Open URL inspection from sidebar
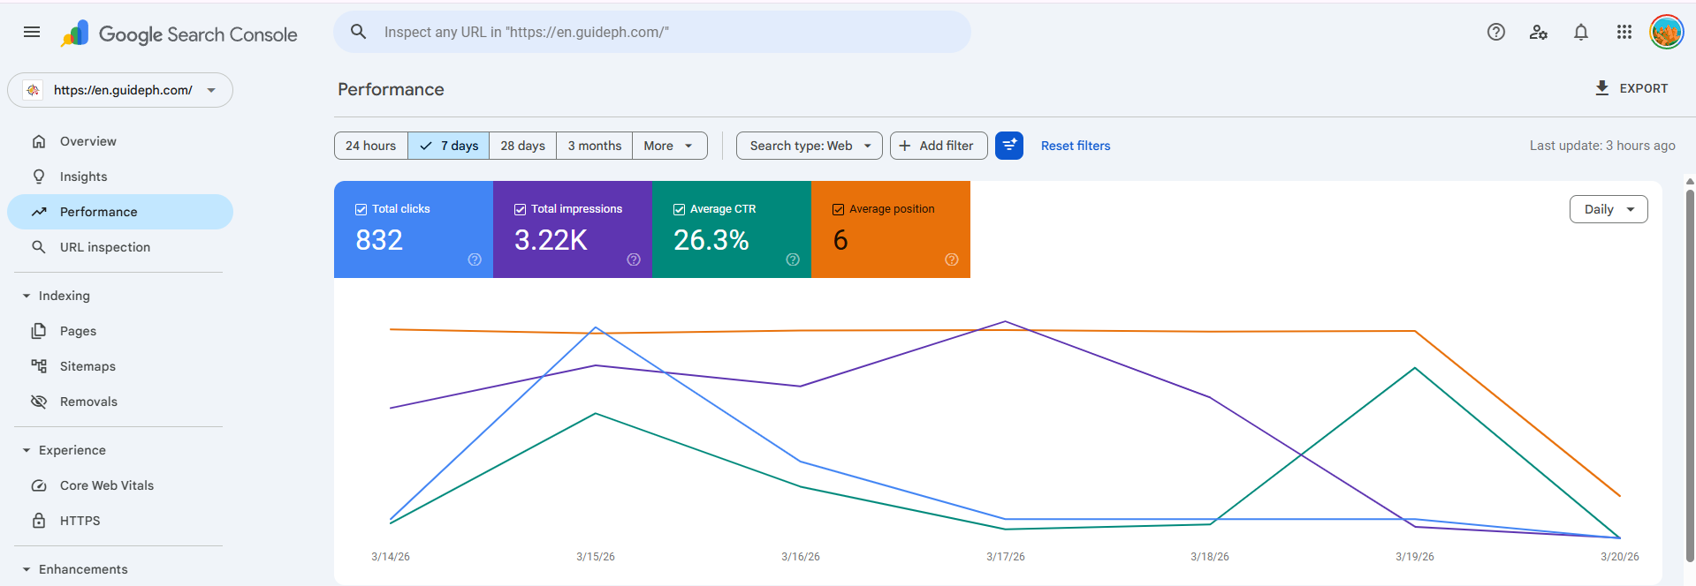1696x586 pixels. tap(120, 247)
